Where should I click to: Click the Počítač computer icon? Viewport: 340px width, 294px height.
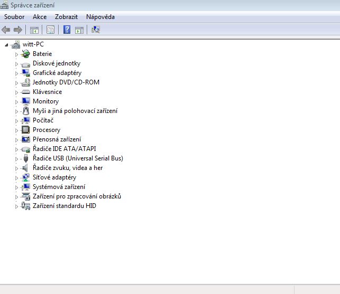(26, 120)
